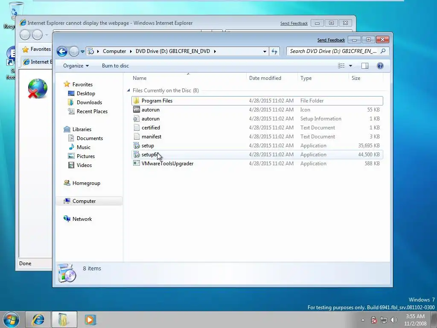Image resolution: width=437 pixels, height=328 pixels.
Task: Click 44,500 KB in the Size column
Action: tap(369, 155)
